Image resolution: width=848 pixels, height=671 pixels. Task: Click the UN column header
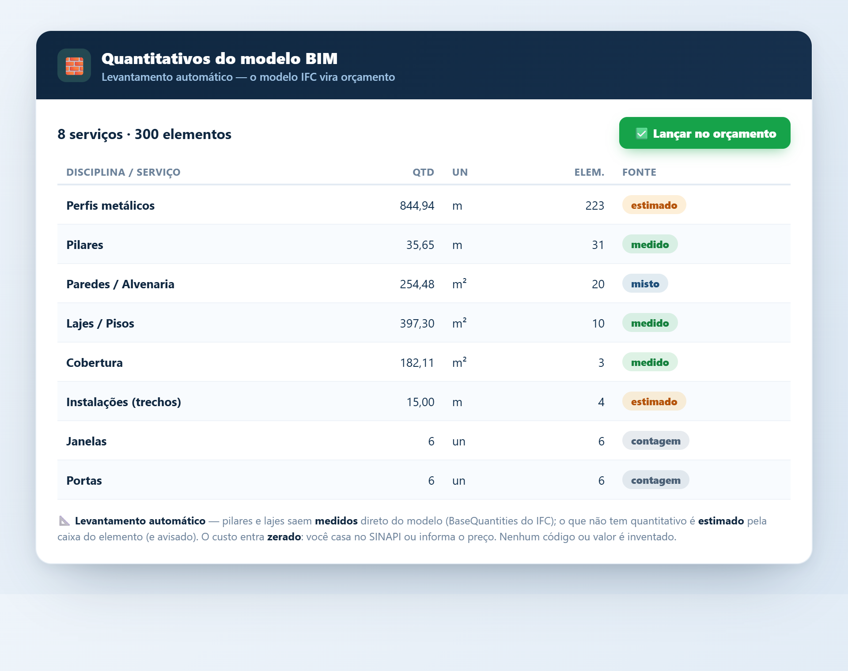point(460,172)
